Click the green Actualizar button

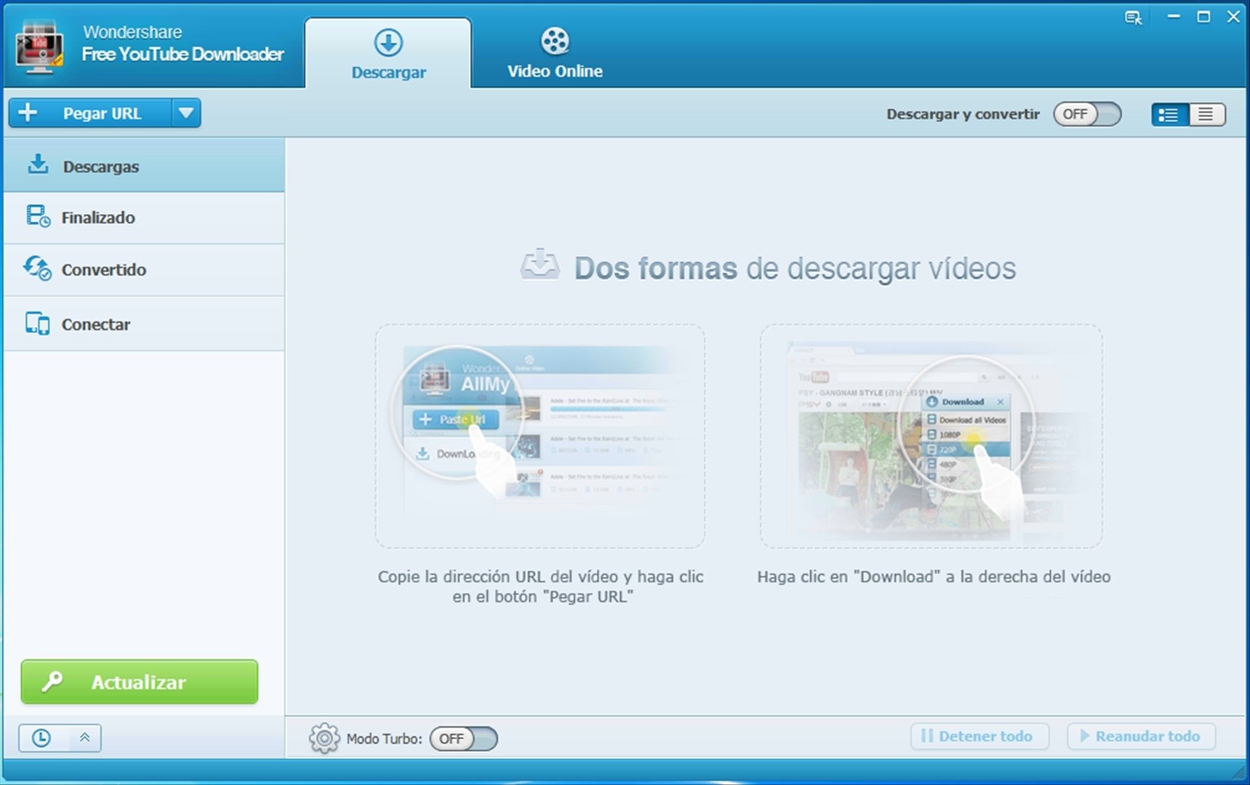tap(139, 682)
